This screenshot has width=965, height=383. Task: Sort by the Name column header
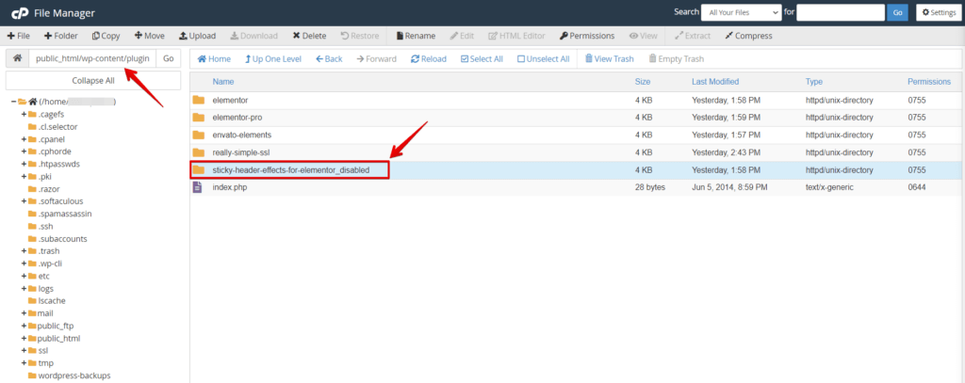coord(222,82)
